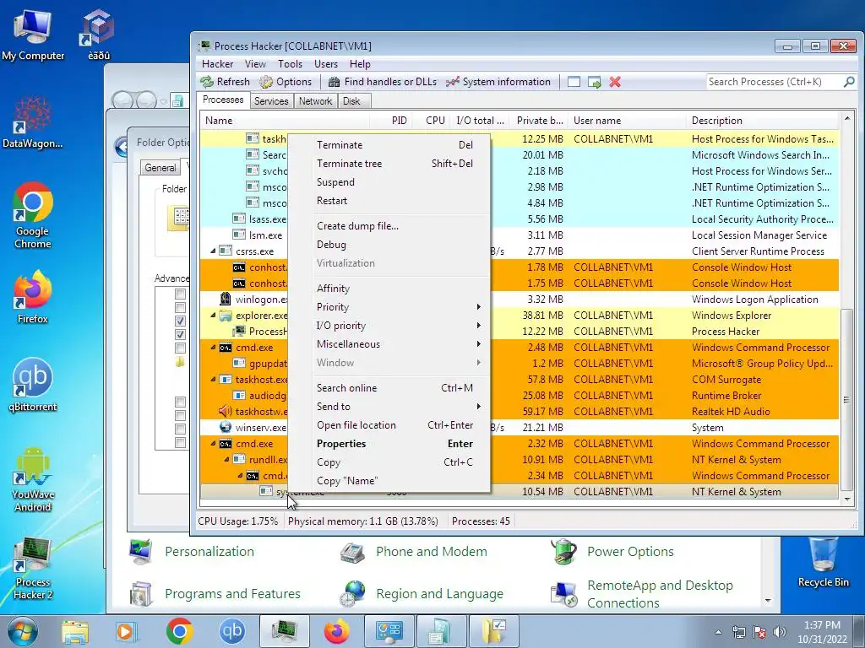Open RemoteApp and Desktop Connections link

click(661, 594)
